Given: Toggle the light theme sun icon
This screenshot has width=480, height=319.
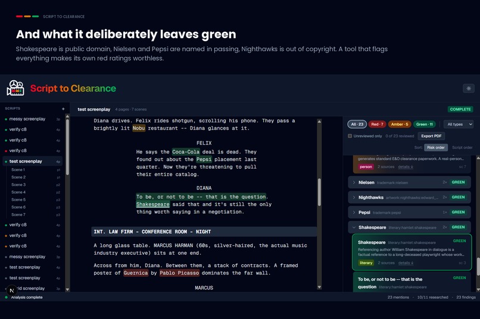Looking at the screenshot, I should [x=468, y=89].
